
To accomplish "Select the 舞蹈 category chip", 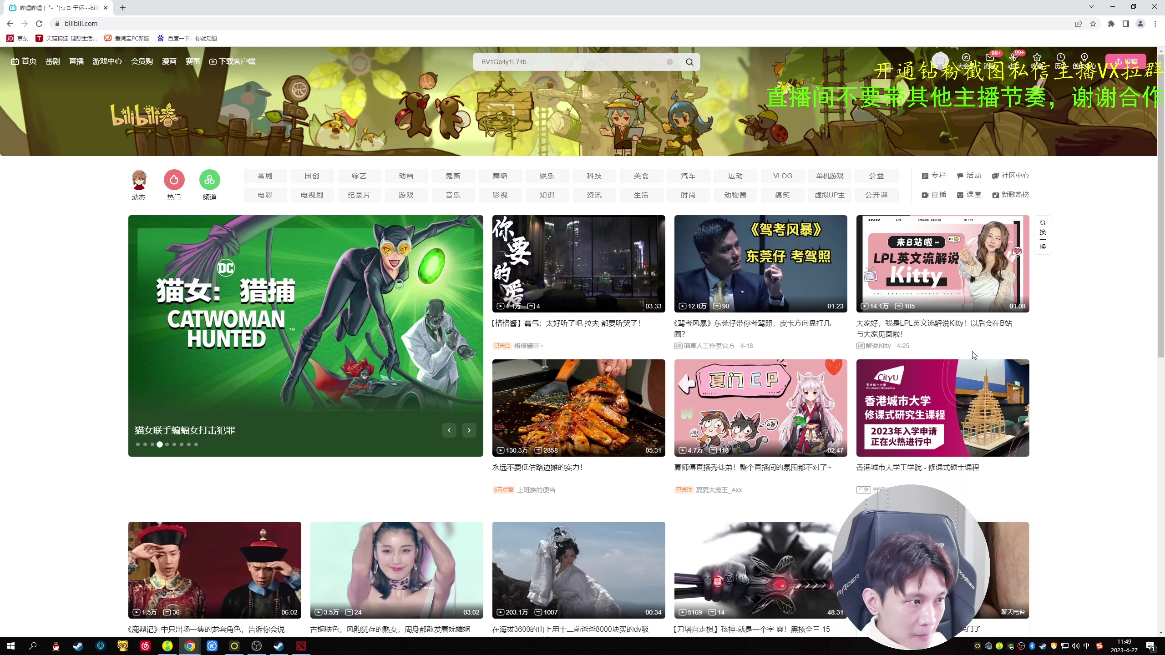I will click(x=500, y=176).
